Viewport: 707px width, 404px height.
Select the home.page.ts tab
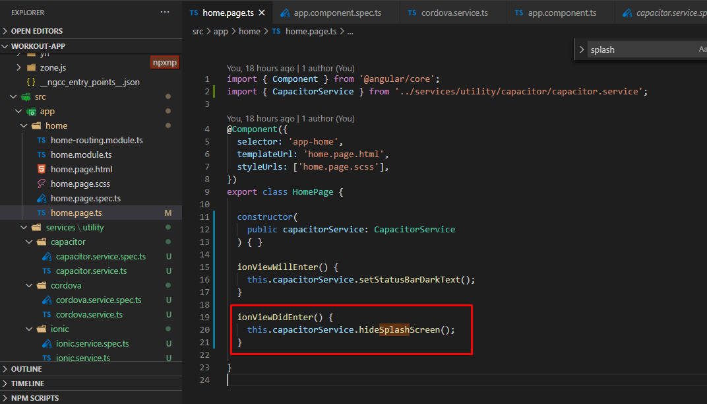click(228, 13)
